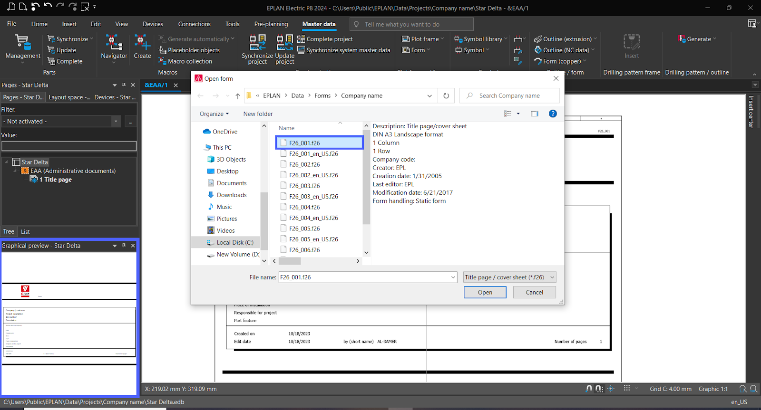Open Form (copper) dropdown
The image size is (761, 410).
(560, 61)
